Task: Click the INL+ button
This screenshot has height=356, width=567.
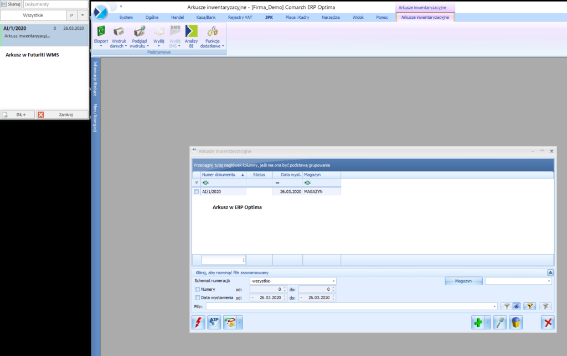Action: tap(18, 114)
